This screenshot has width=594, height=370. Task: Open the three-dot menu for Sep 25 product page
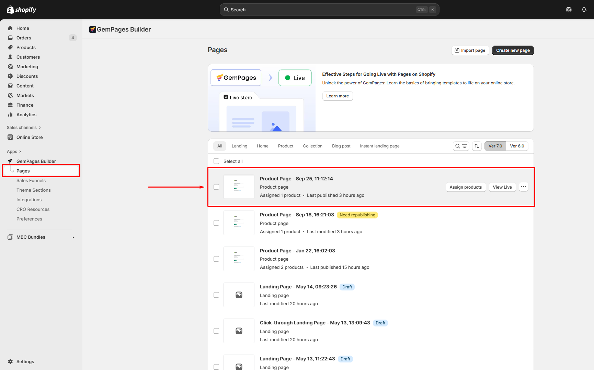point(523,187)
